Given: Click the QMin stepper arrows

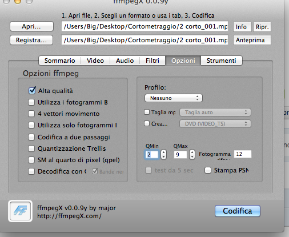Looking at the screenshot, I should tap(163, 154).
